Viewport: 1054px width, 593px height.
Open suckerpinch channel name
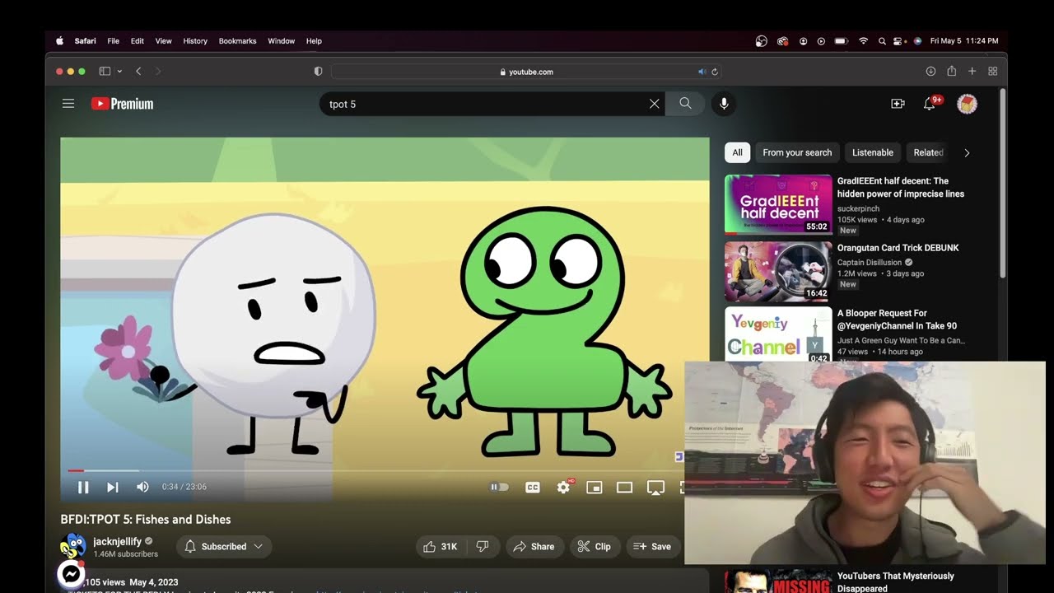coord(858,209)
